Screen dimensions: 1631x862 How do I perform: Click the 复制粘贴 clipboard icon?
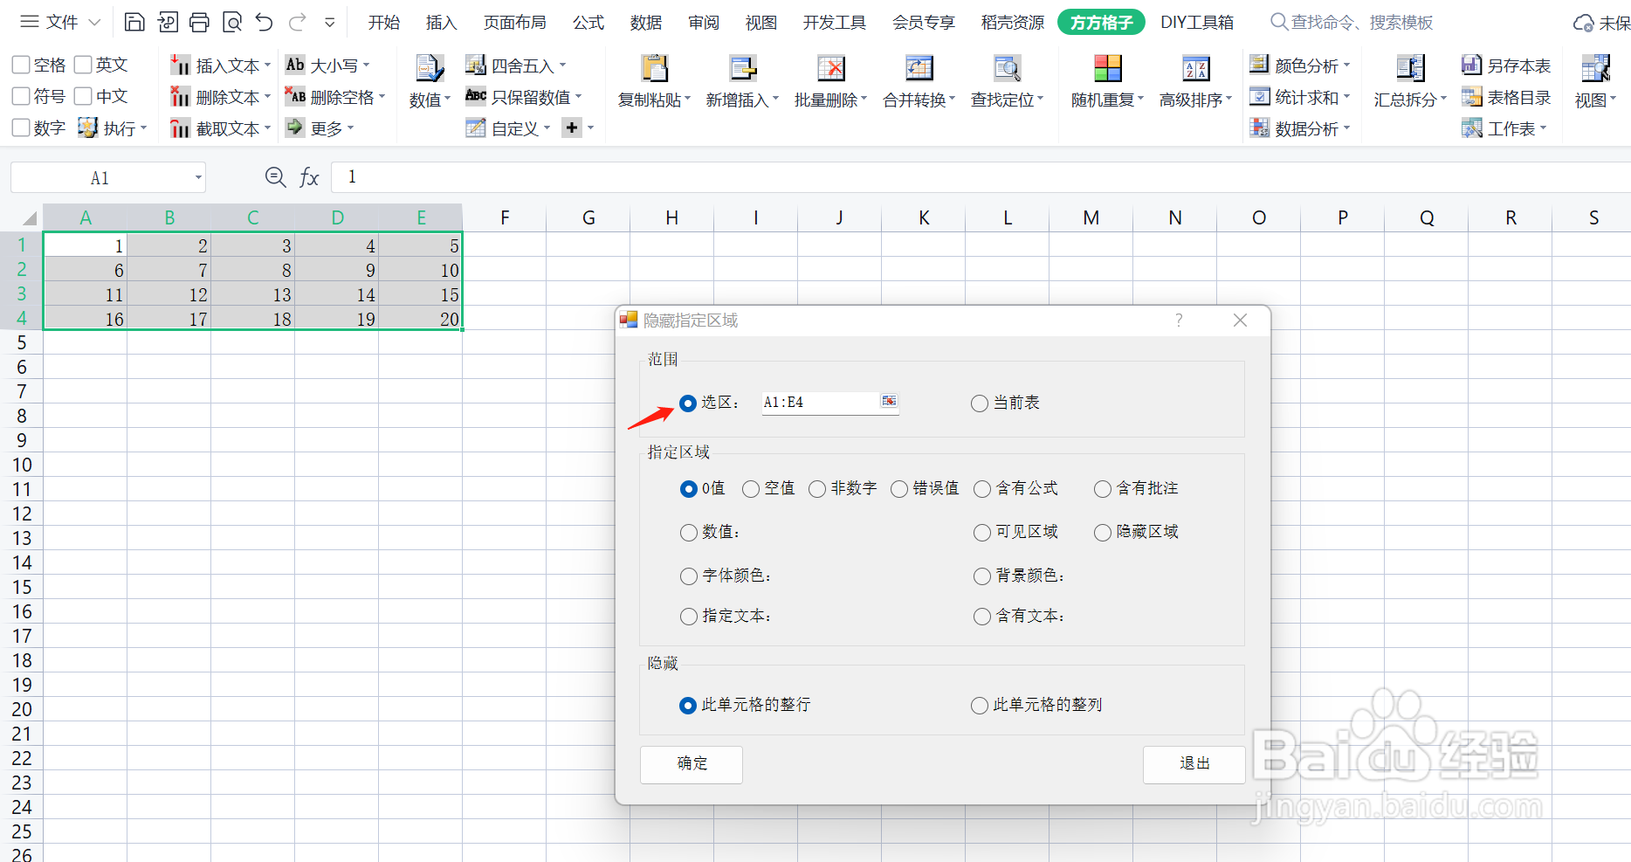click(x=654, y=68)
